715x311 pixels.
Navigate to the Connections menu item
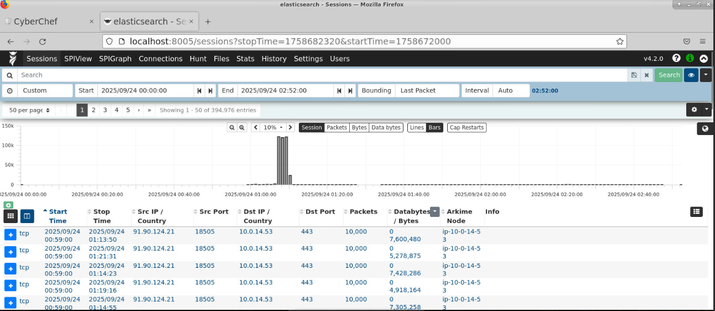pyautogui.click(x=160, y=59)
